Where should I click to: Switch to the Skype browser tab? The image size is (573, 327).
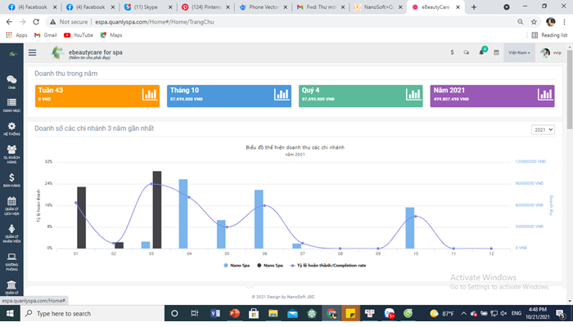(x=147, y=7)
